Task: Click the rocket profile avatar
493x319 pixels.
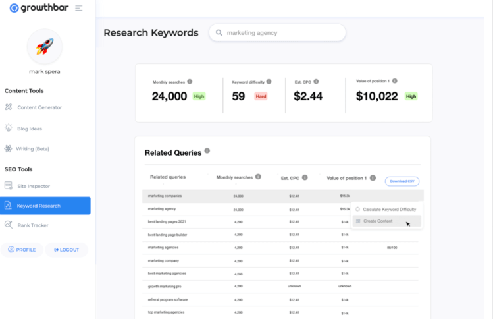Action: (45, 47)
